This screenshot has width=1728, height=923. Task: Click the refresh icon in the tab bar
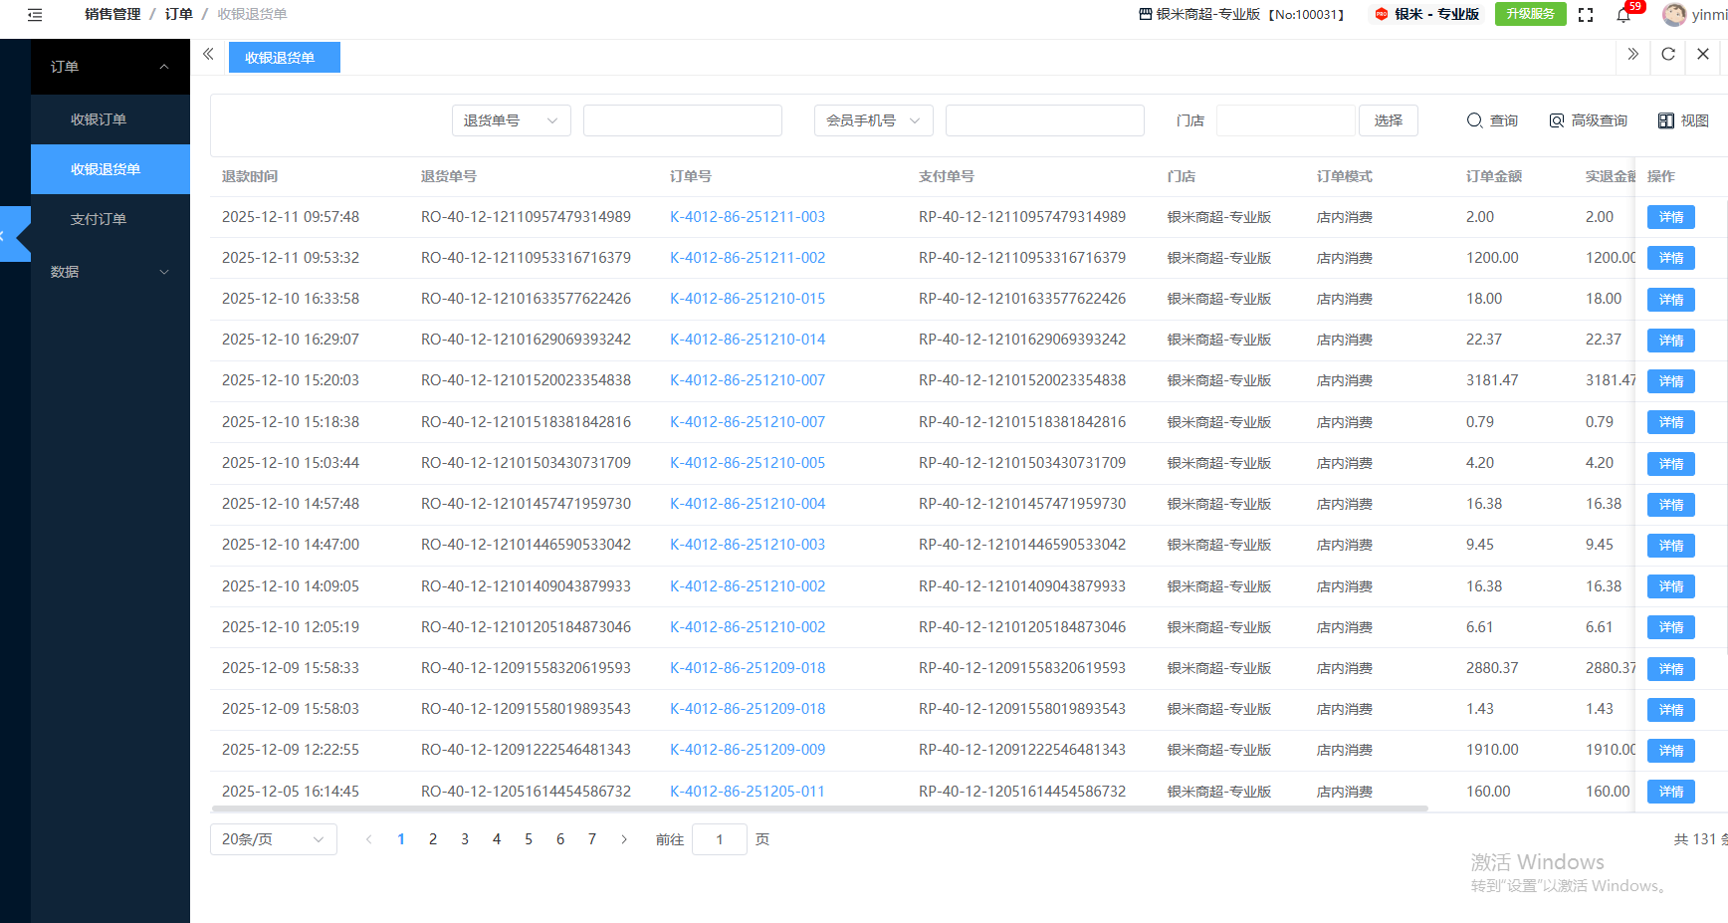1668,55
